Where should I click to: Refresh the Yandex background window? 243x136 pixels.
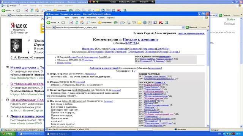32,10
